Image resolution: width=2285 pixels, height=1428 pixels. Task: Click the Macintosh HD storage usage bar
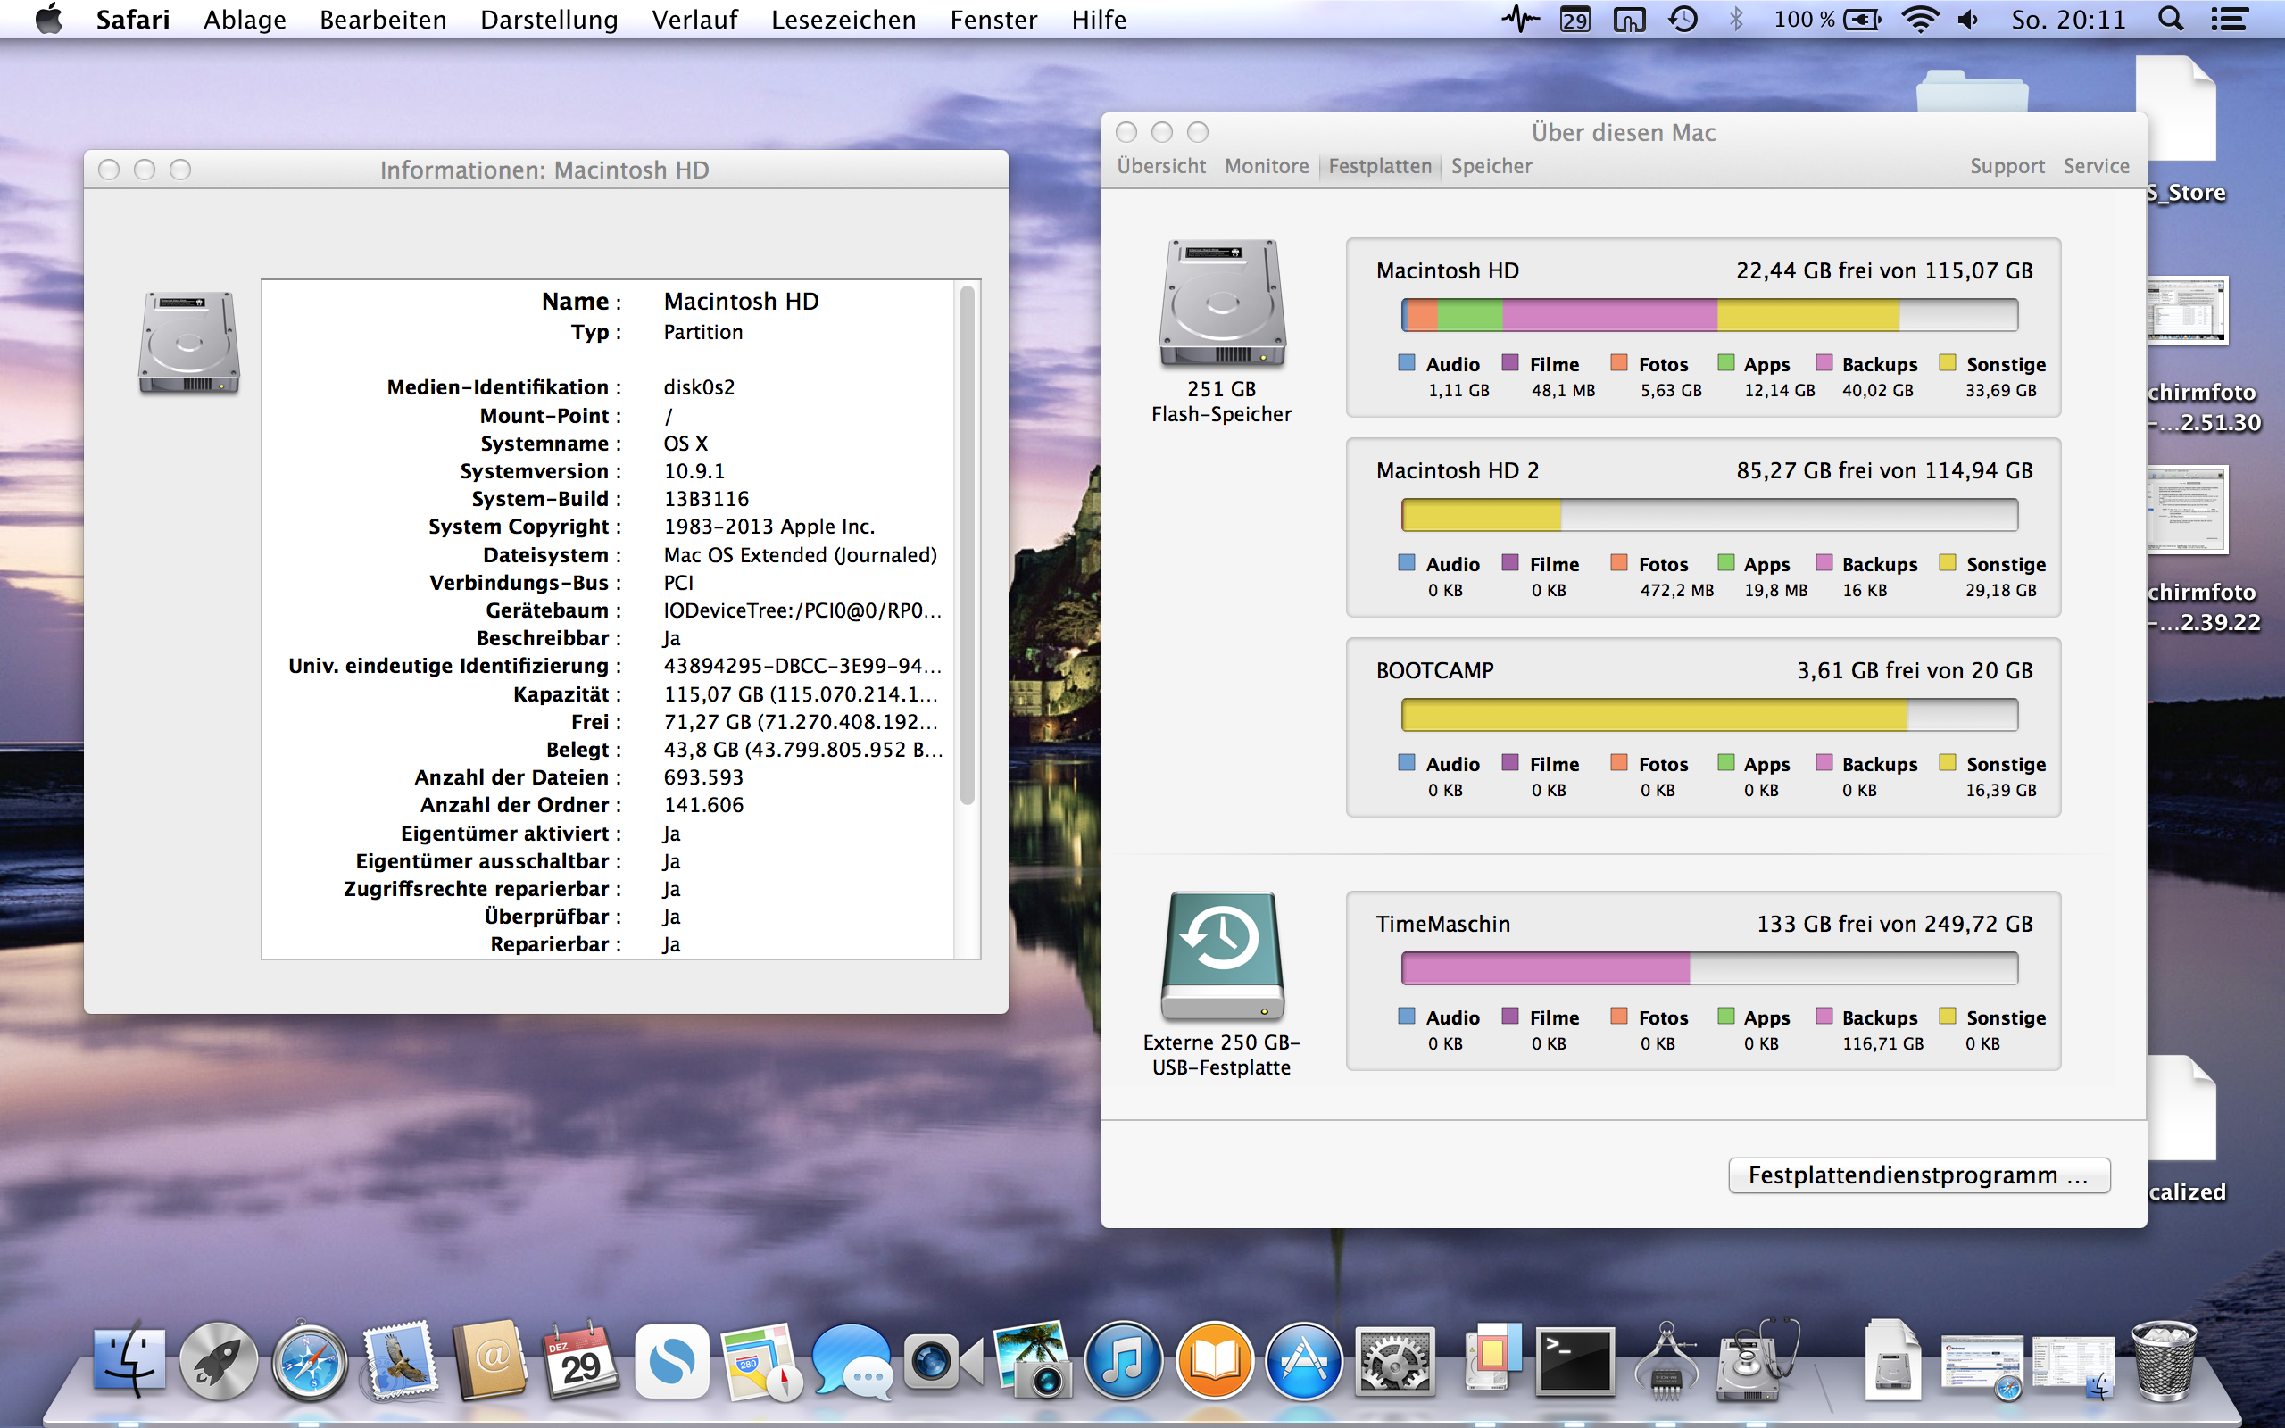pyautogui.click(x=1709, y=314)
